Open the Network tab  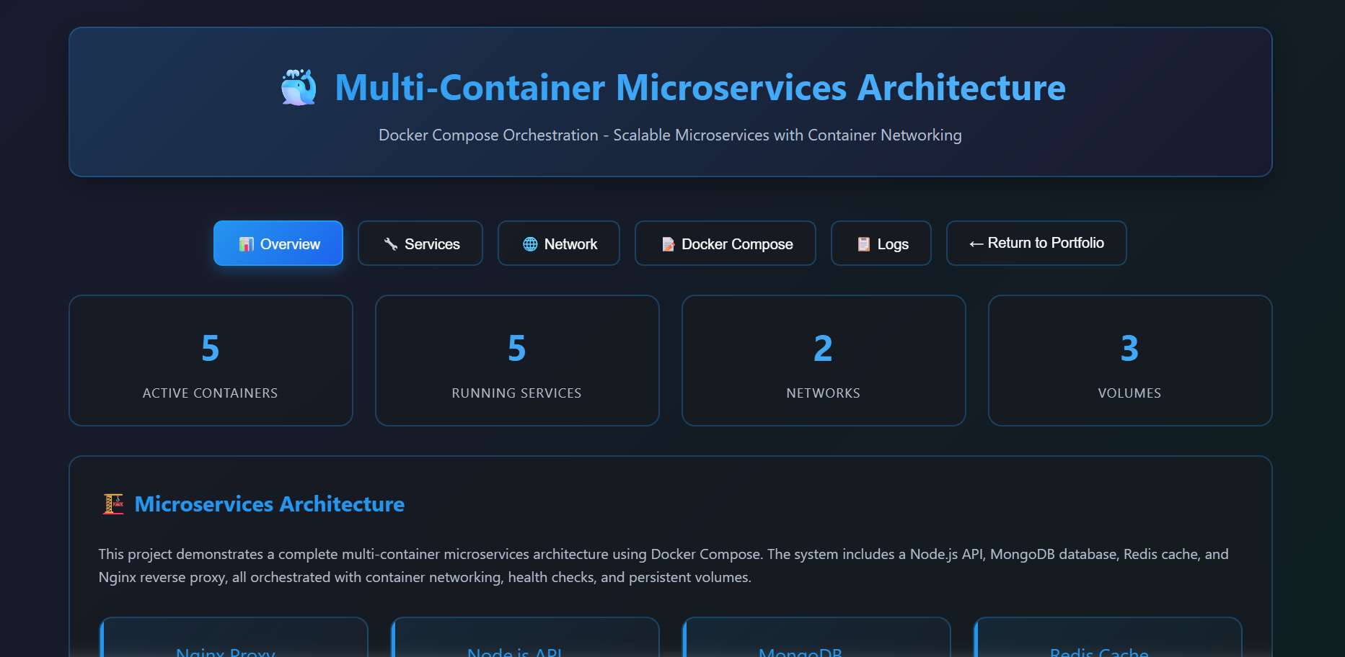tap(559, 243)
